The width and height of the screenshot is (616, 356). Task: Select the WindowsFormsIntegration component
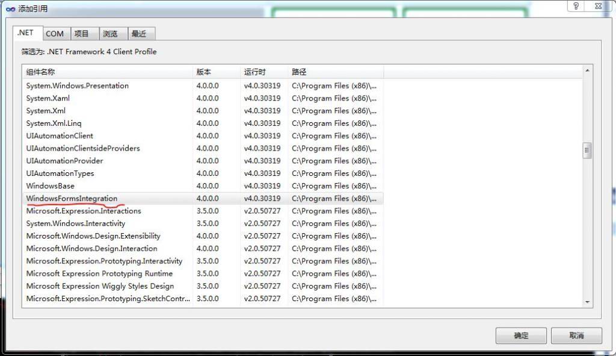tap(72, 198)
